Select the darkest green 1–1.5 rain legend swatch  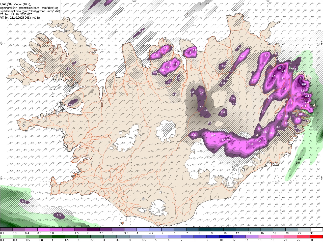click(58, 237)
